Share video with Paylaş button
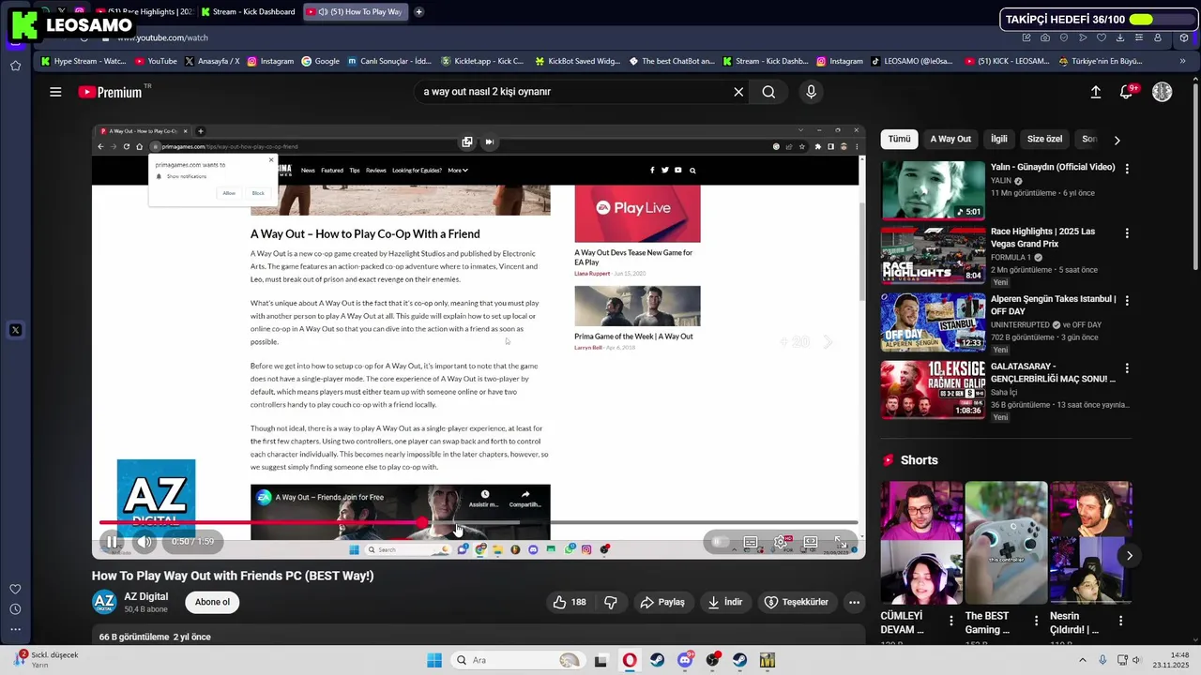This screenshot has height=675, width=1201. coord(662,602)
